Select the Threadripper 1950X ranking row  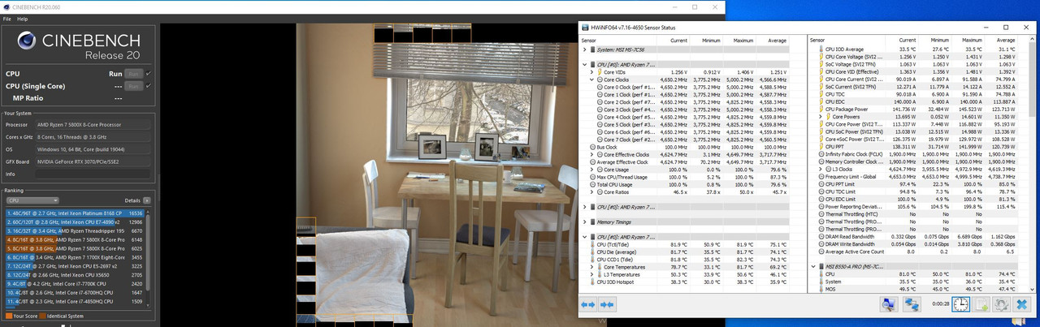point(76,230)
